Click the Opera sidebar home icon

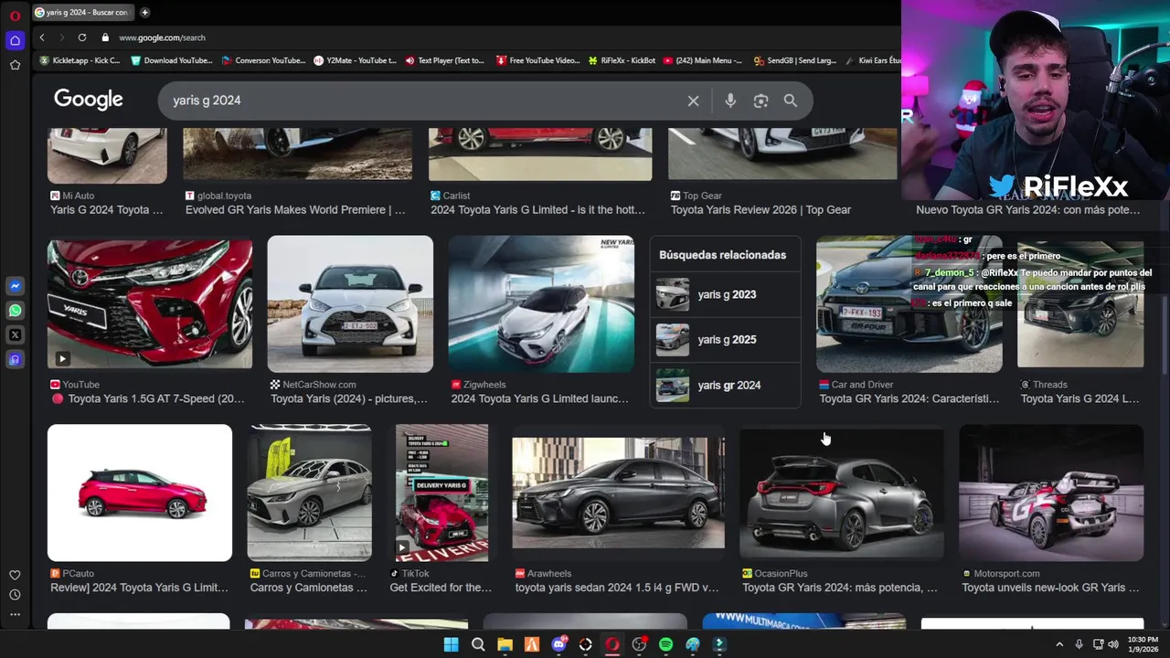15,40
